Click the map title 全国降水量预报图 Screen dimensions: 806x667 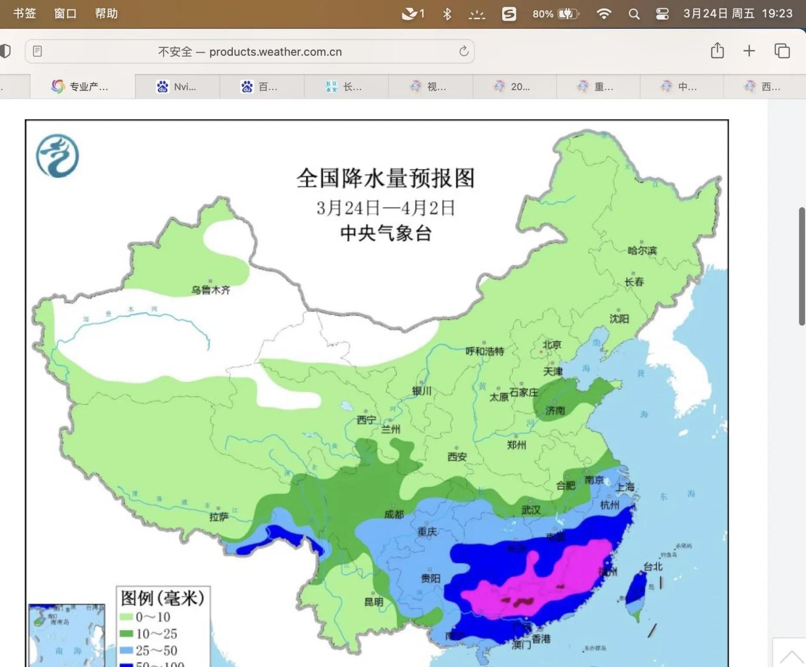point(386,178)
